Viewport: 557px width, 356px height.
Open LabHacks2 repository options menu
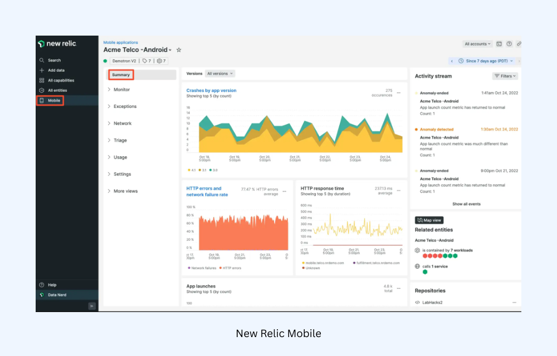tap(514, 303)
